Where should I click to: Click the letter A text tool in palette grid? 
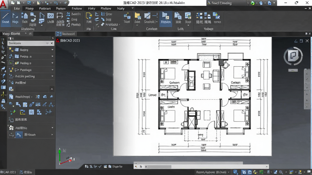click(51, 105)
